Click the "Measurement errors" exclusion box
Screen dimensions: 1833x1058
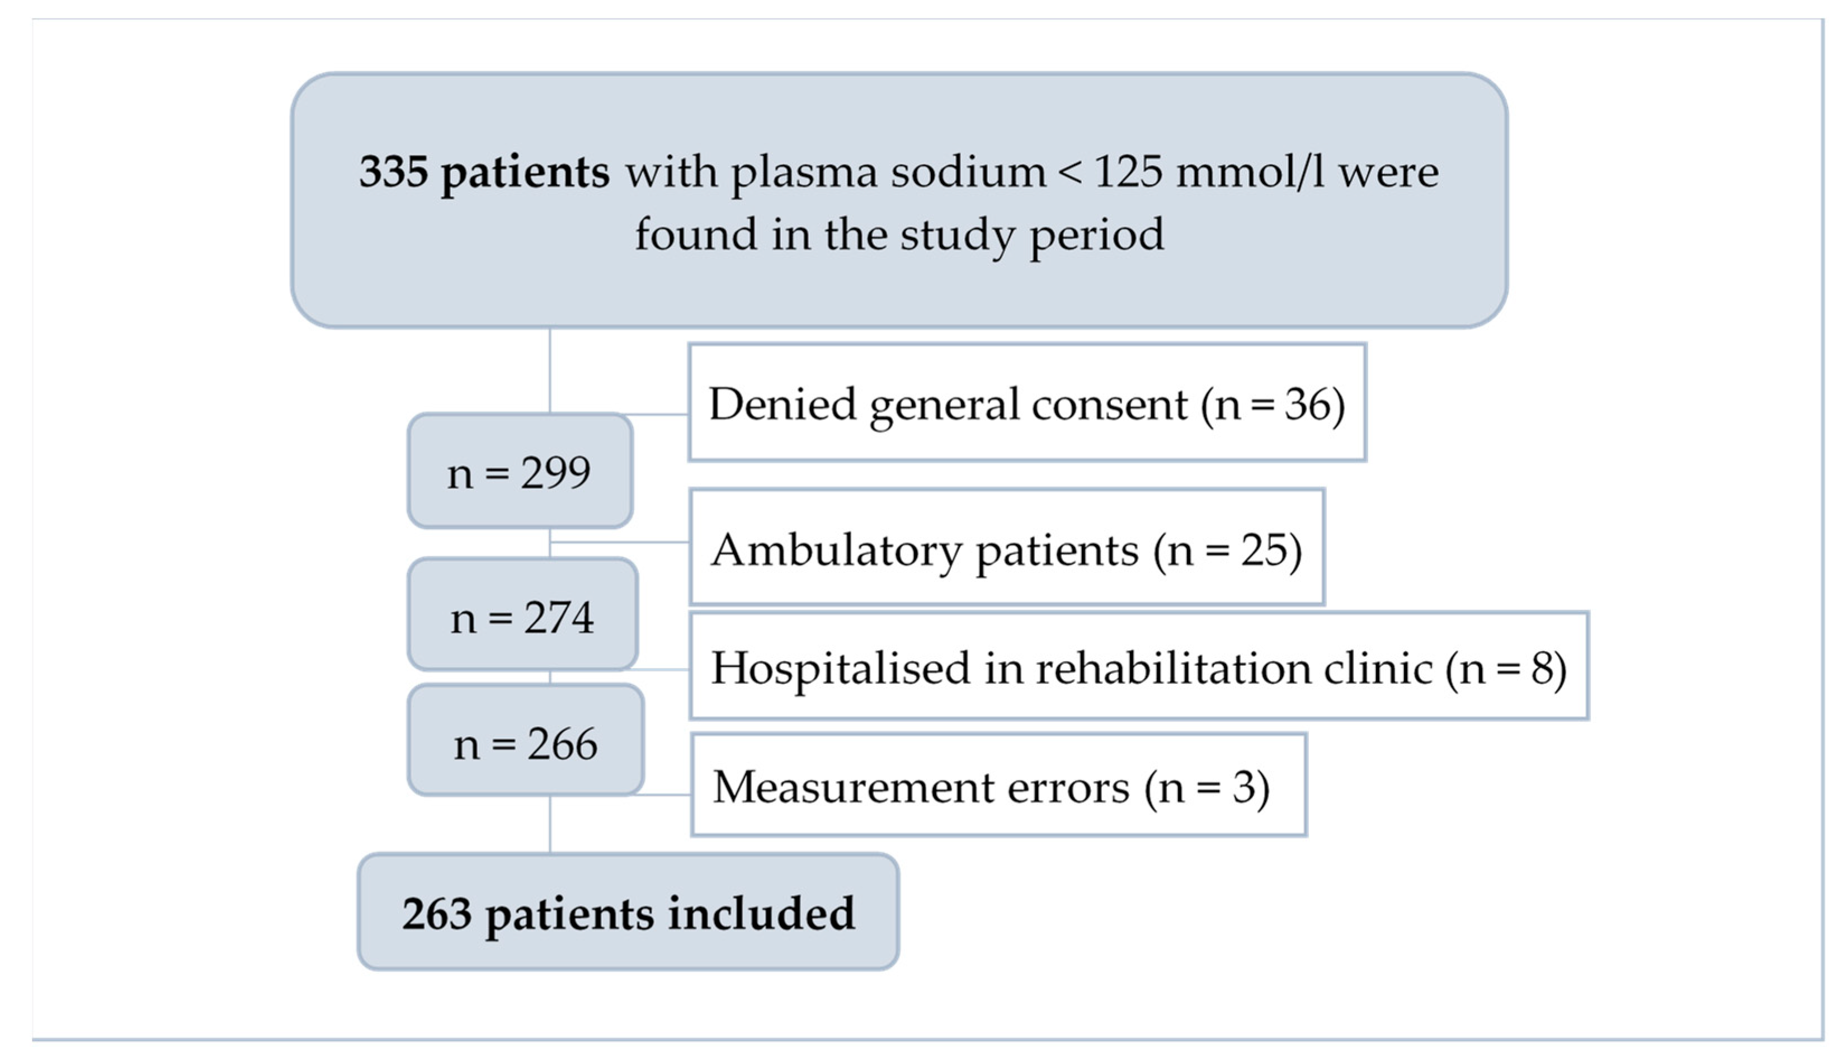tap(998, 786)
